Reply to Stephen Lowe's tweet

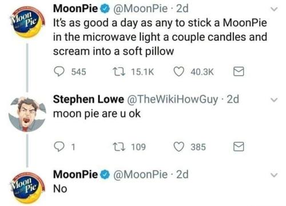coord(59,147)
